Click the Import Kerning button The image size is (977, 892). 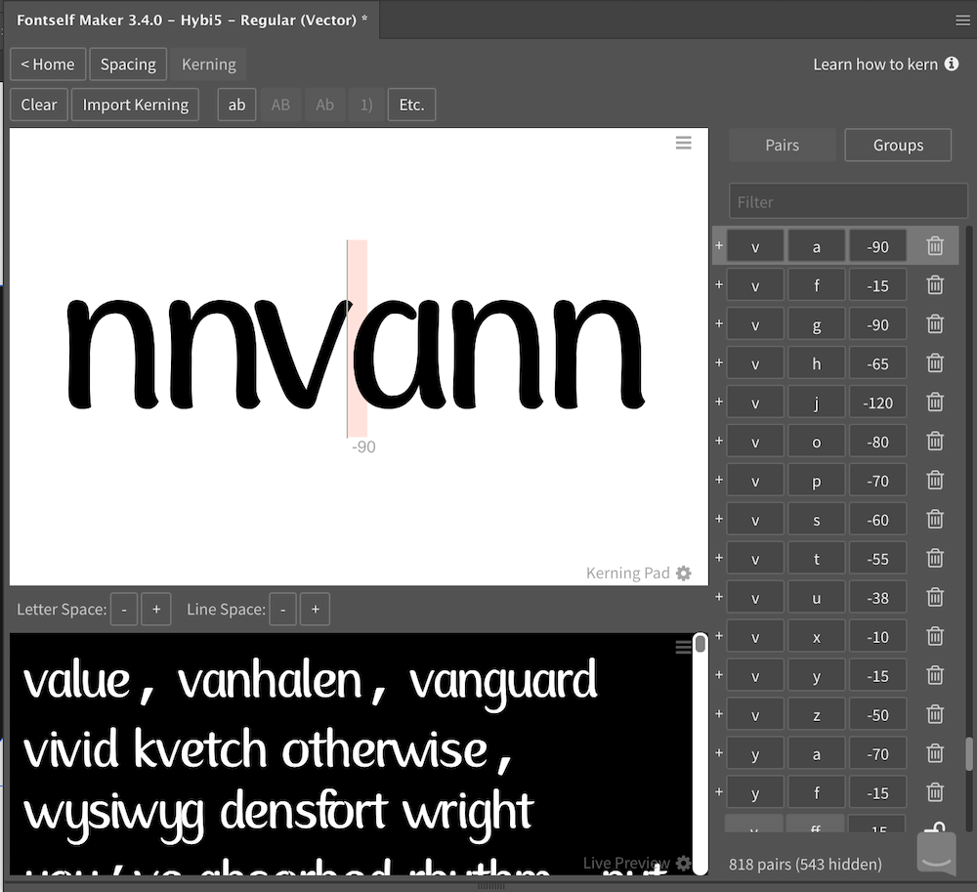(x=135, y=105)
